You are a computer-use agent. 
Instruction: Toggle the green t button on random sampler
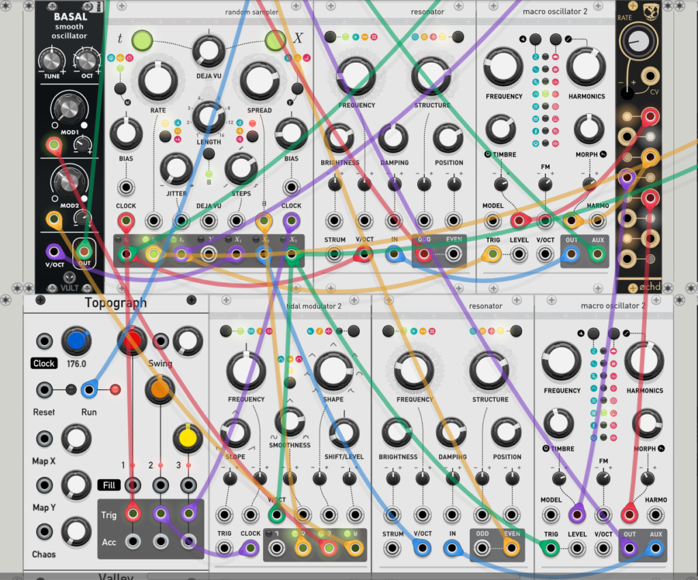click(142, 40)
